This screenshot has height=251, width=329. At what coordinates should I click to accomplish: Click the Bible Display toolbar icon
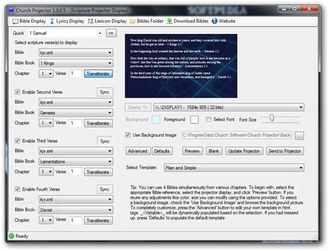[x=15, y=21]
